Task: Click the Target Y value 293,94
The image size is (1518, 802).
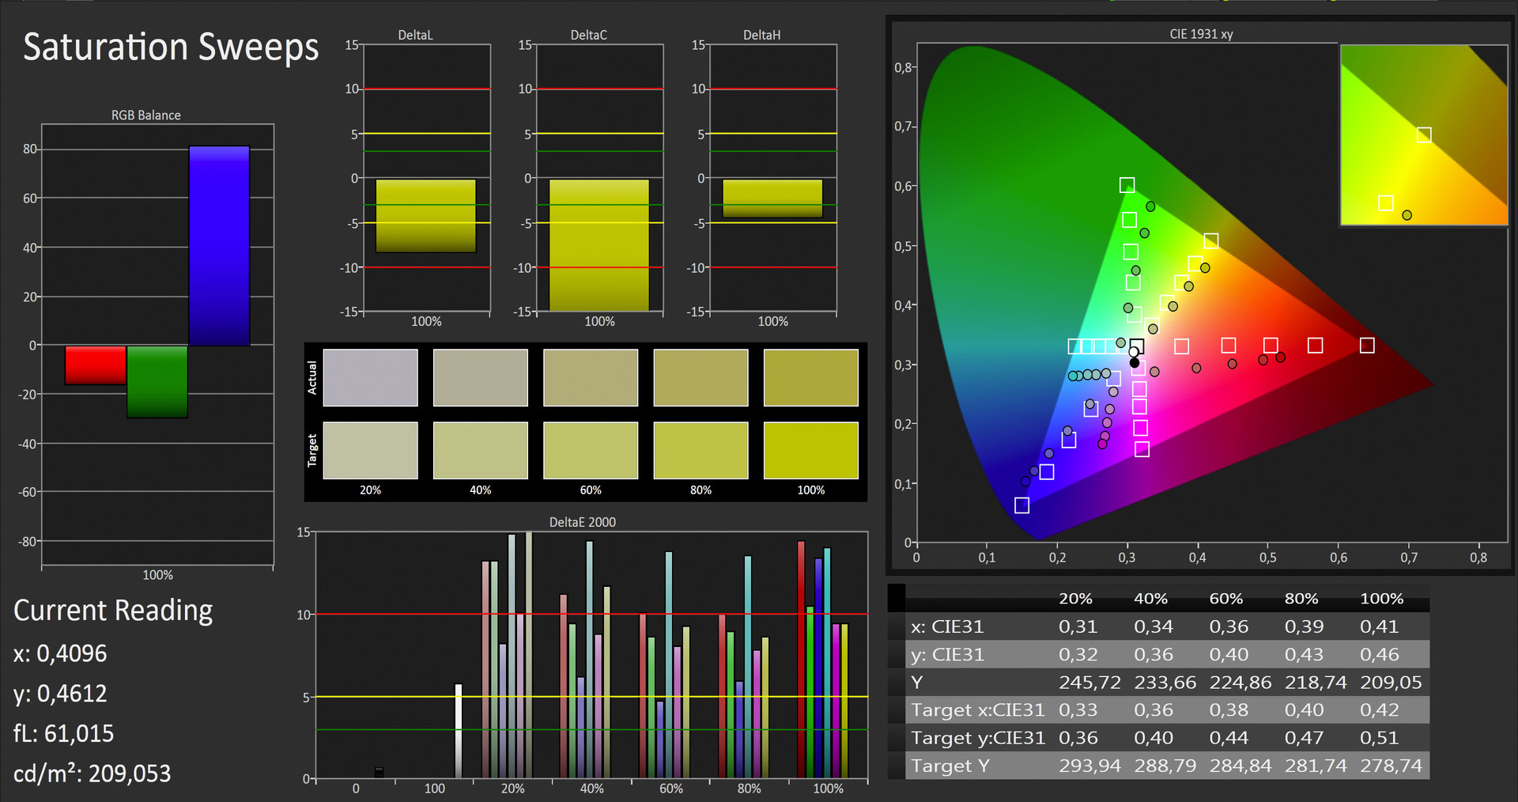Action: tap(1089, 765)
